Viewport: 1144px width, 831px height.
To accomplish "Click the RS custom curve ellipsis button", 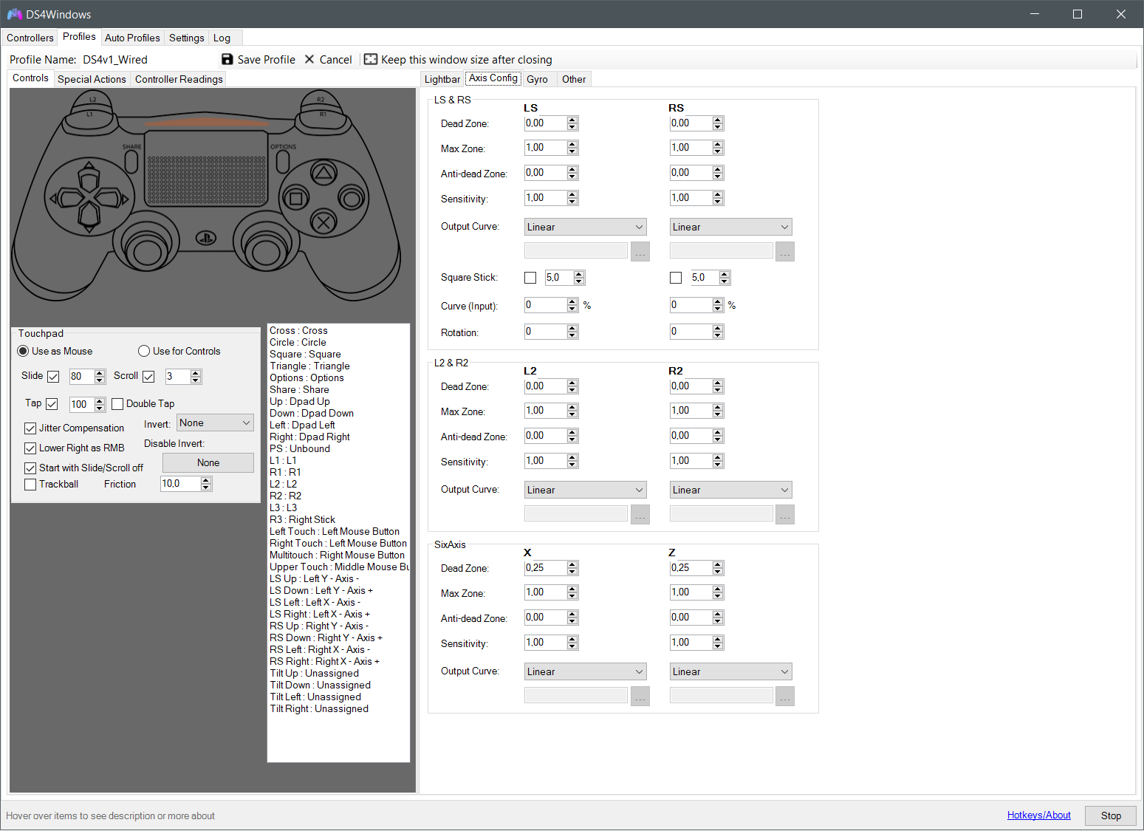I will 785,251.
